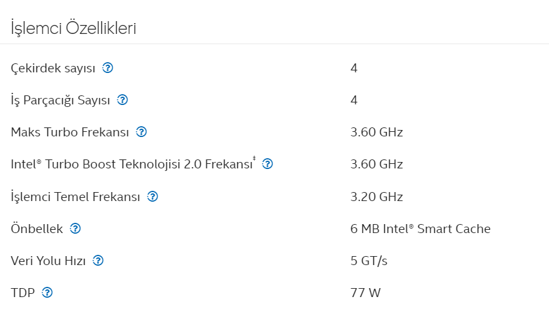Screen dimensions: 549x315
Task: Click the Maks Turbo Frekansı label
Action: click(x=70, y=132)
